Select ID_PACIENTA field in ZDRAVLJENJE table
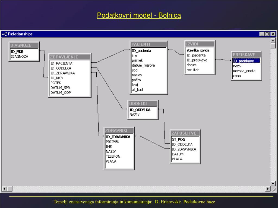278x208 pixels. click(61, 63)
